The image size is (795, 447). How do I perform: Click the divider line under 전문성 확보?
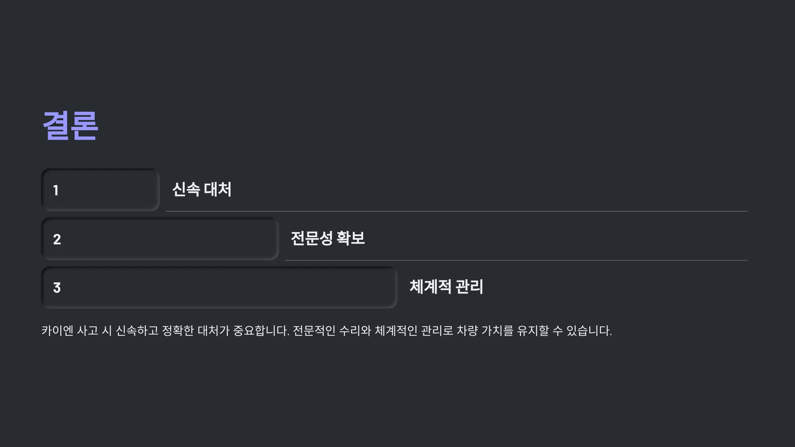coord(516,260)
